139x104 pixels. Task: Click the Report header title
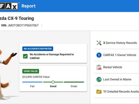click(28, 6)
